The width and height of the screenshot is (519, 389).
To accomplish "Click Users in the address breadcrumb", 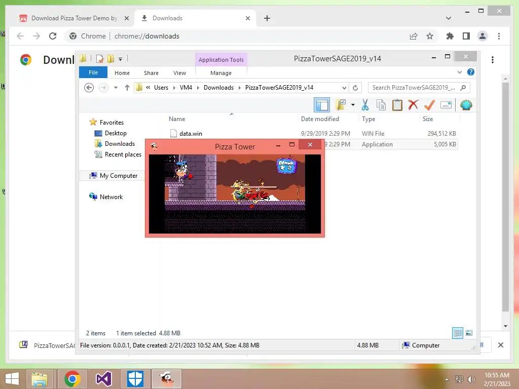I will 161,88.
